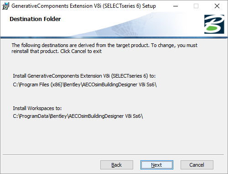Click the separator line above the buttons
Image resolution: width=228 pixels, height=174 pixels.
tap(113, 155)
